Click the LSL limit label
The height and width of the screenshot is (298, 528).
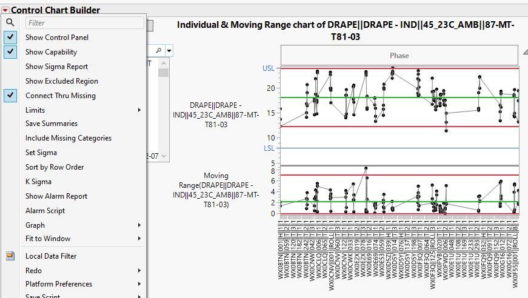[x=269, y=148]
